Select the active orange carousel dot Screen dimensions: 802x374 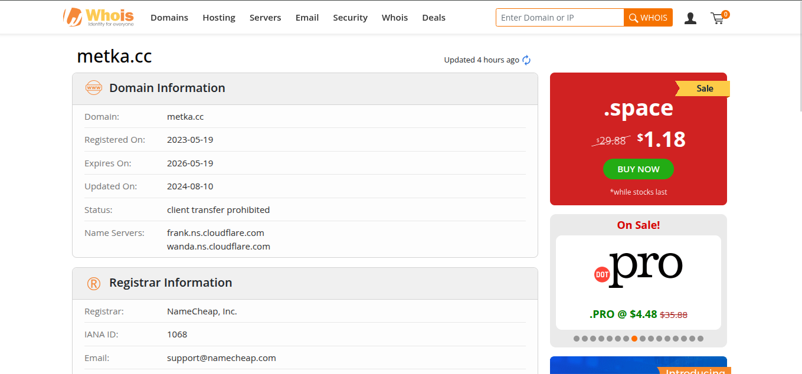click(634, 339)
